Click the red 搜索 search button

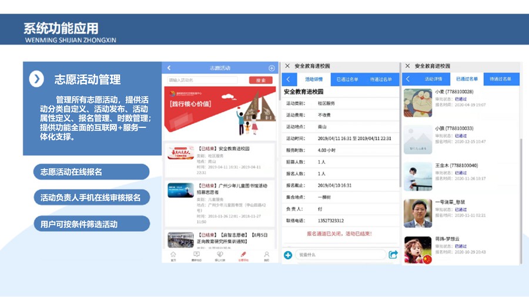(x=260, y=80)
